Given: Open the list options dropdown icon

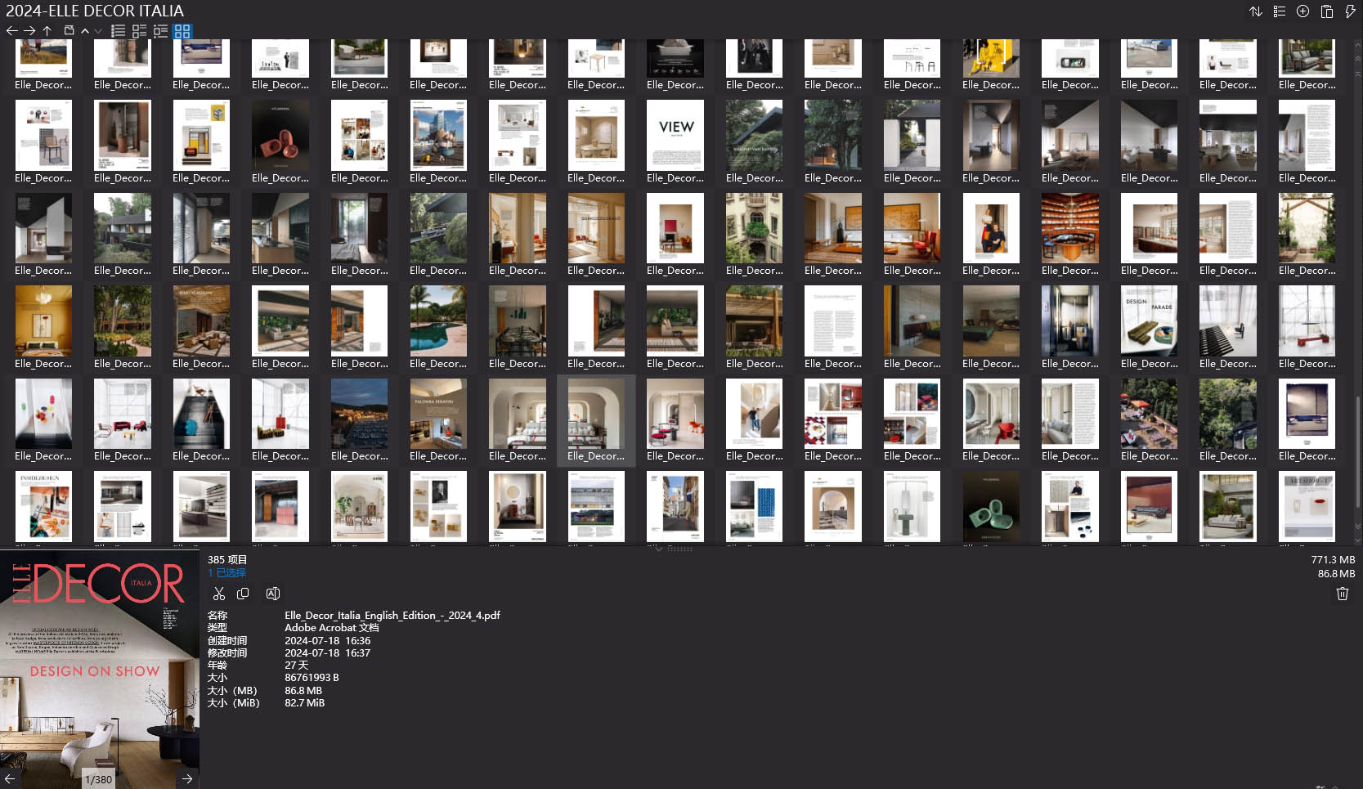Looking at the screenshot, I should click(x=1280, y=11).
